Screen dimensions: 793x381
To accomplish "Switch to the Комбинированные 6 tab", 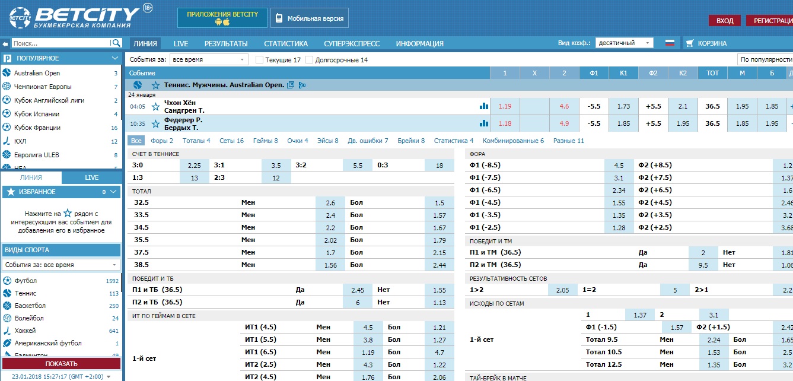I will click(513, 141).
